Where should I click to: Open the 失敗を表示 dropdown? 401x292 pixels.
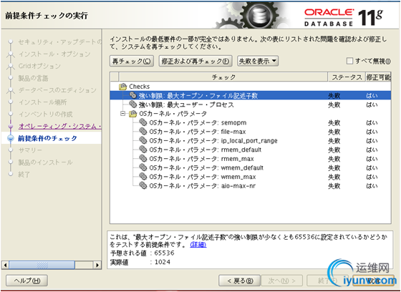click(x=258, y=61)
